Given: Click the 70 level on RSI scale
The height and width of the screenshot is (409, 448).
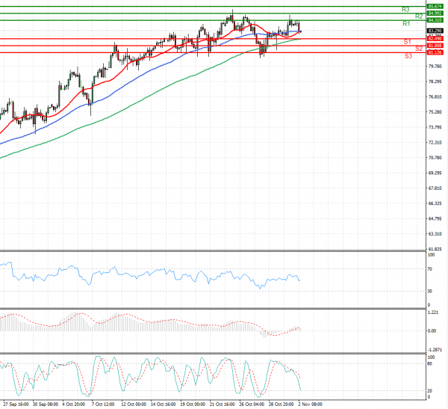Looking at the screenshot, I should click(430, 269).
